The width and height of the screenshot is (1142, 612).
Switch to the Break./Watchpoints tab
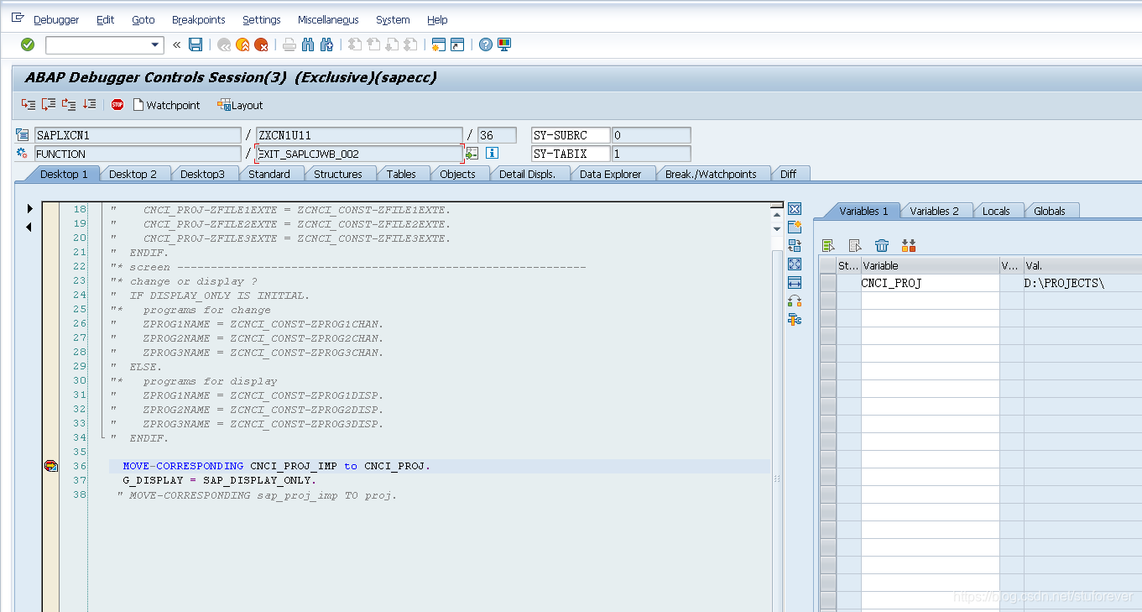click(711, 174)
